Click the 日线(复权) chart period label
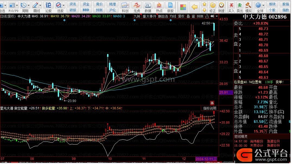 tap(8, 16)
